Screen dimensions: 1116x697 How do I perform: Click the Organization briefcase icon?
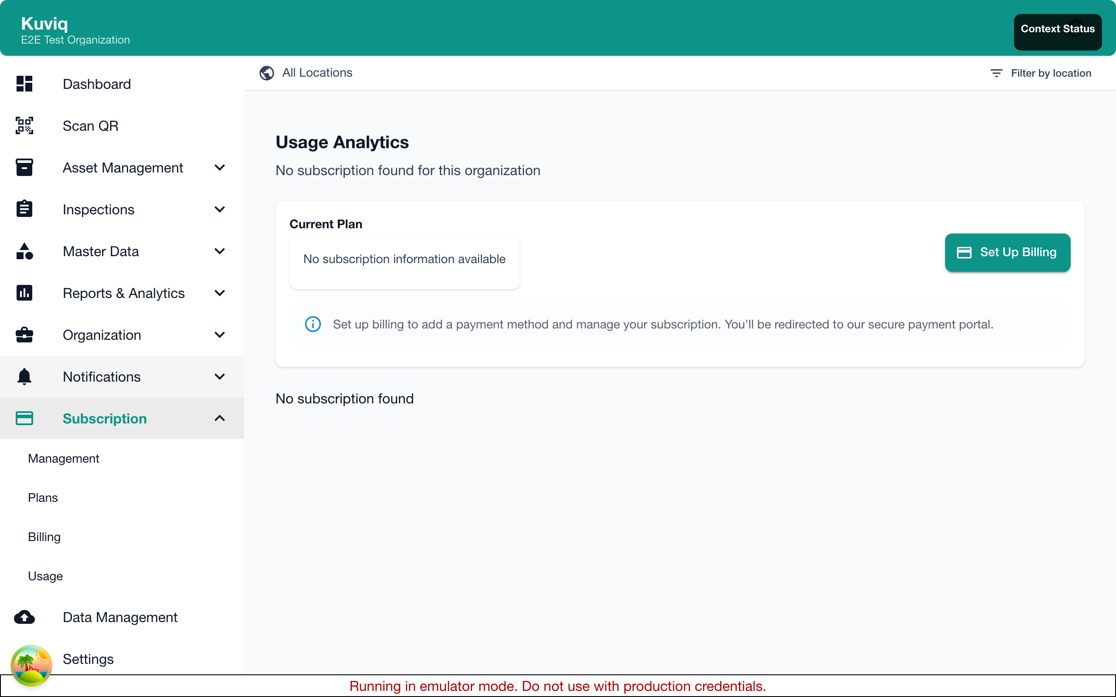24,335
